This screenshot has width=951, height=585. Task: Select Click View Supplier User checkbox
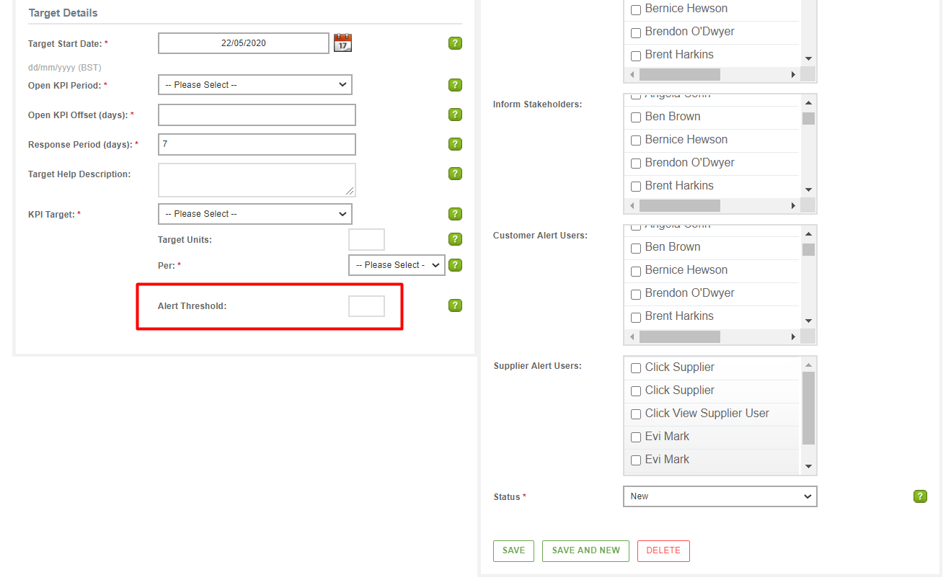click(x=636, y=414)
